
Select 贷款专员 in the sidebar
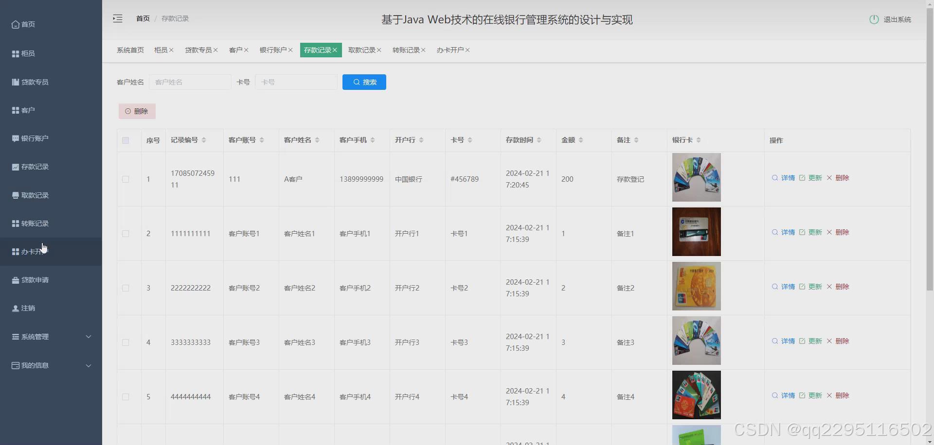(29, 82)
